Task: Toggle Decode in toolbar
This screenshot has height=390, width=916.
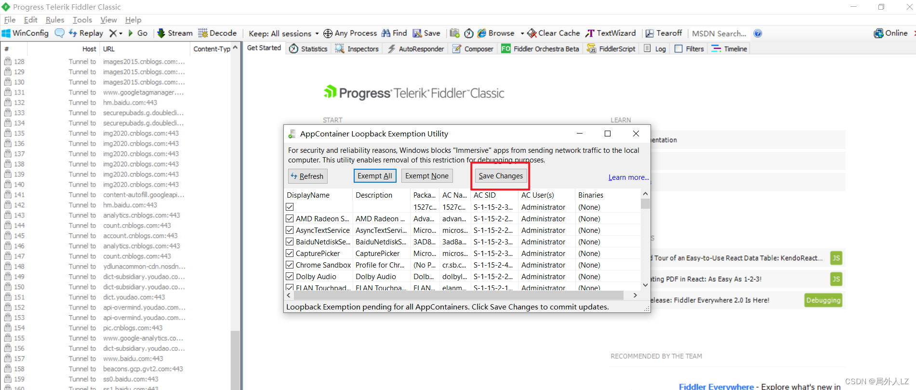Action: (217, 33)
